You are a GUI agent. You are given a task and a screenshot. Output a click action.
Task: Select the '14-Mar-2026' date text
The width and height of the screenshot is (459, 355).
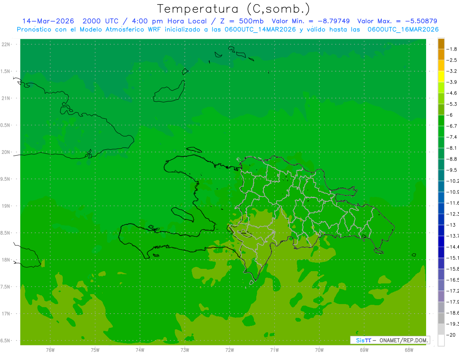[49, 21]
